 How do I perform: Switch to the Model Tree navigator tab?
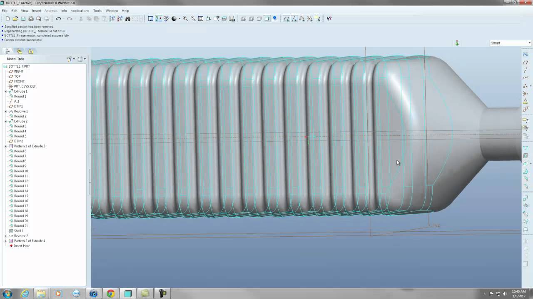[x=8, y=51]
